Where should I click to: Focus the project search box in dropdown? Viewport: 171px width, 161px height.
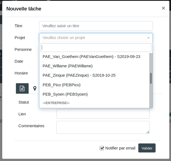(96, 48)
